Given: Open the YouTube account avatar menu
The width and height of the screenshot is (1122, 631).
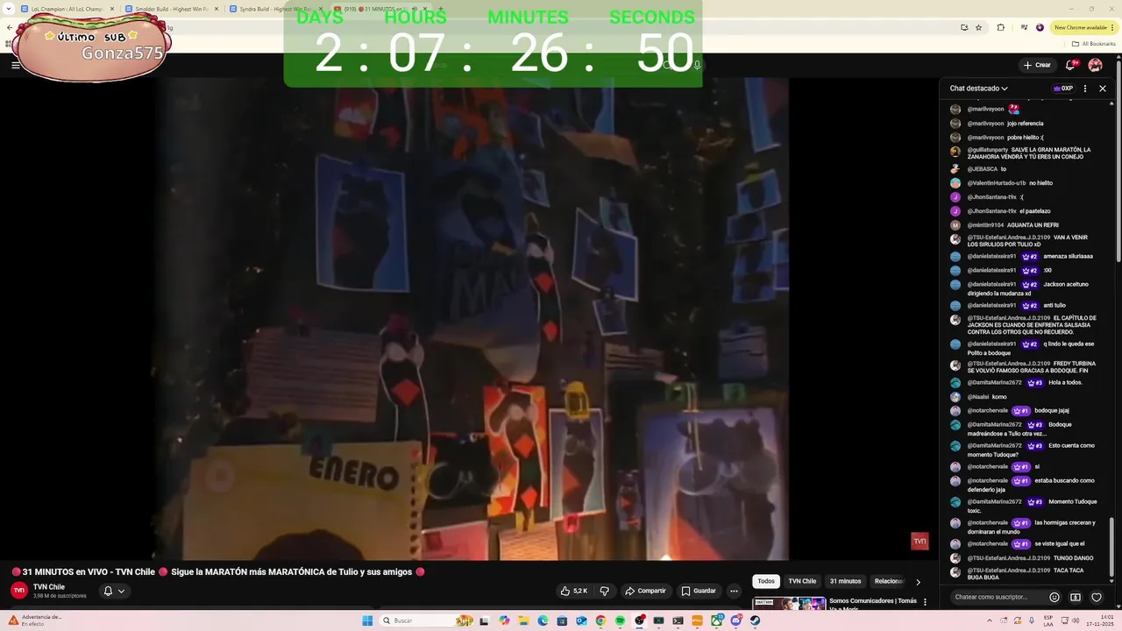Looking at the screenshot, I should 1095,65.
